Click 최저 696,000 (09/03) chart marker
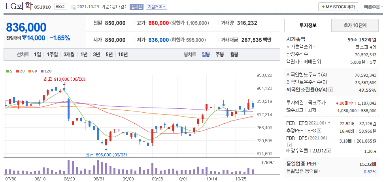This screenshot has height=182, width=385. (106, 154)
